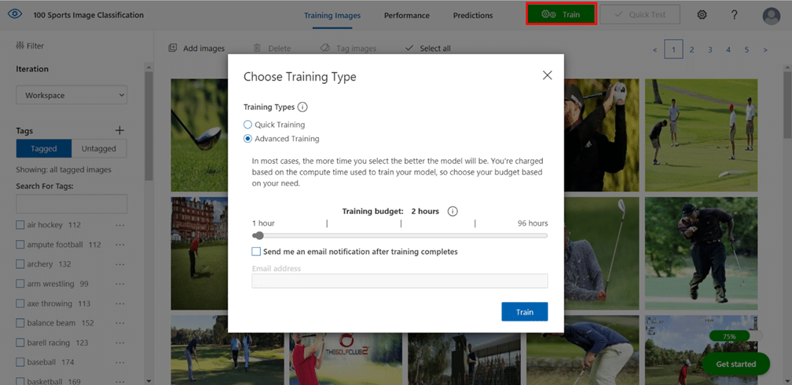The width and height of the screenshot is (792, 385).
Task: Open the golf club head thumbnail
Action: coord(199,135)
